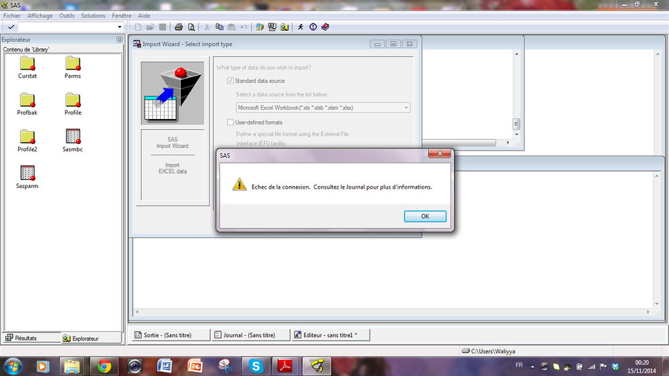Open the Outils menu
Image resolution: width=669 pixels, height=376 pixels.
[66, 16]
